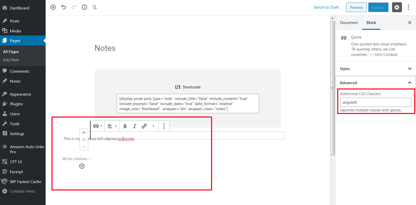Image resolution: width=416 pixels, height=205 pixels.
Task: Open the text alignment dropdown
Action: tap(112, 126)
